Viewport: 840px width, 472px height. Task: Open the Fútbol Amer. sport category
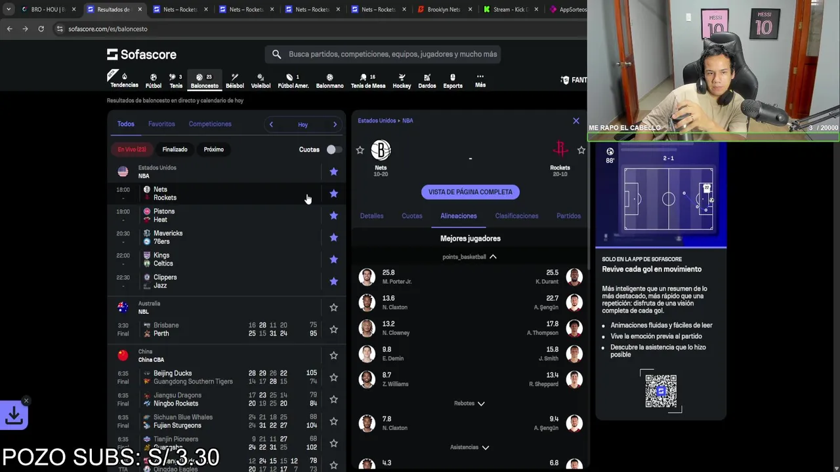[293, 81]
